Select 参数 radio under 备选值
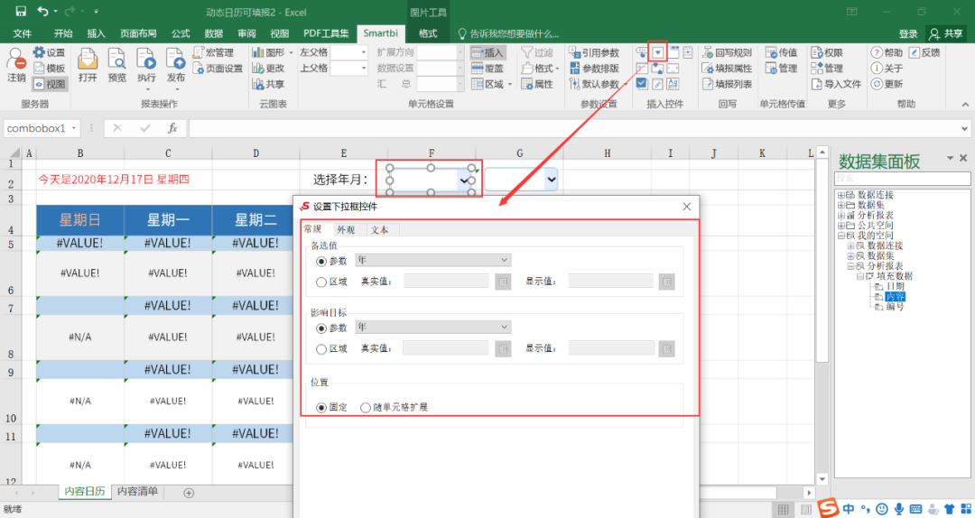 [320, 261]
